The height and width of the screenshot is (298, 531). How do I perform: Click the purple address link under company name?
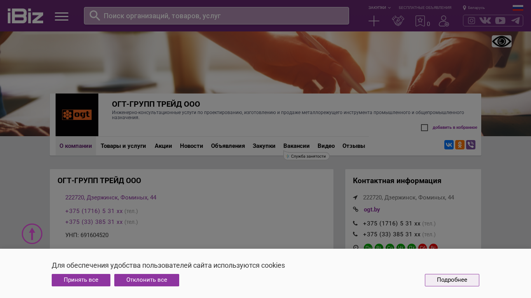pos(111,198)
